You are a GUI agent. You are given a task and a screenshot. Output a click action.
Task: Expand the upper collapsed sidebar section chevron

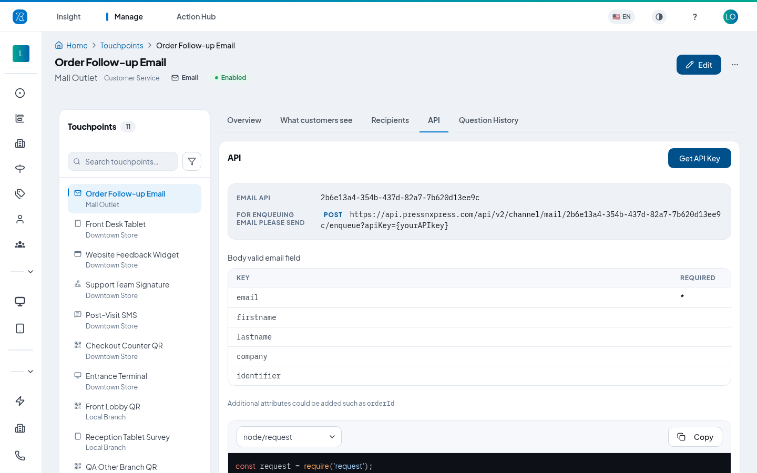coord(30,272)
